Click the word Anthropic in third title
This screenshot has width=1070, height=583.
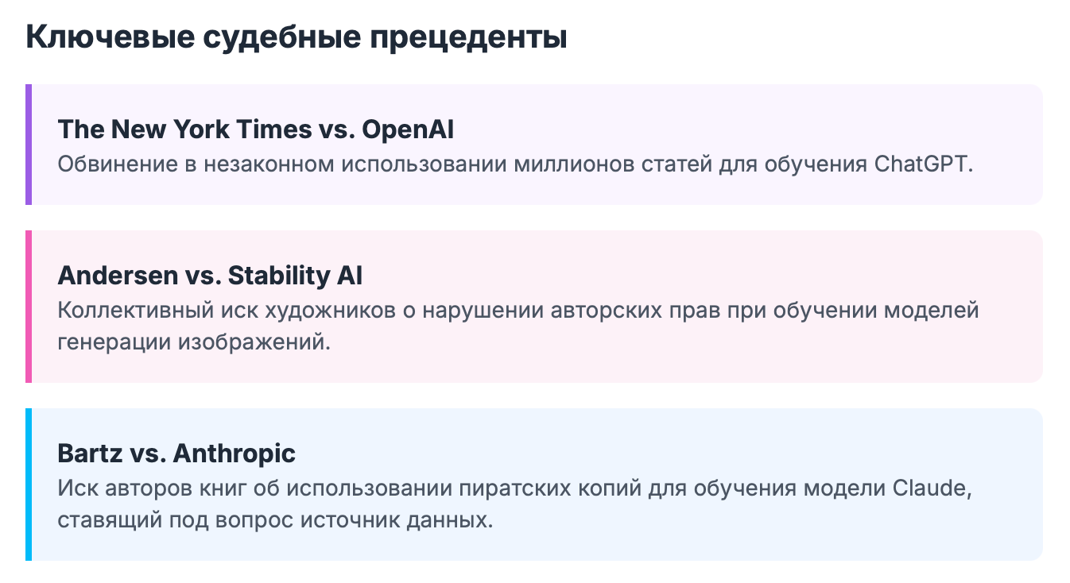coord(234,454)
